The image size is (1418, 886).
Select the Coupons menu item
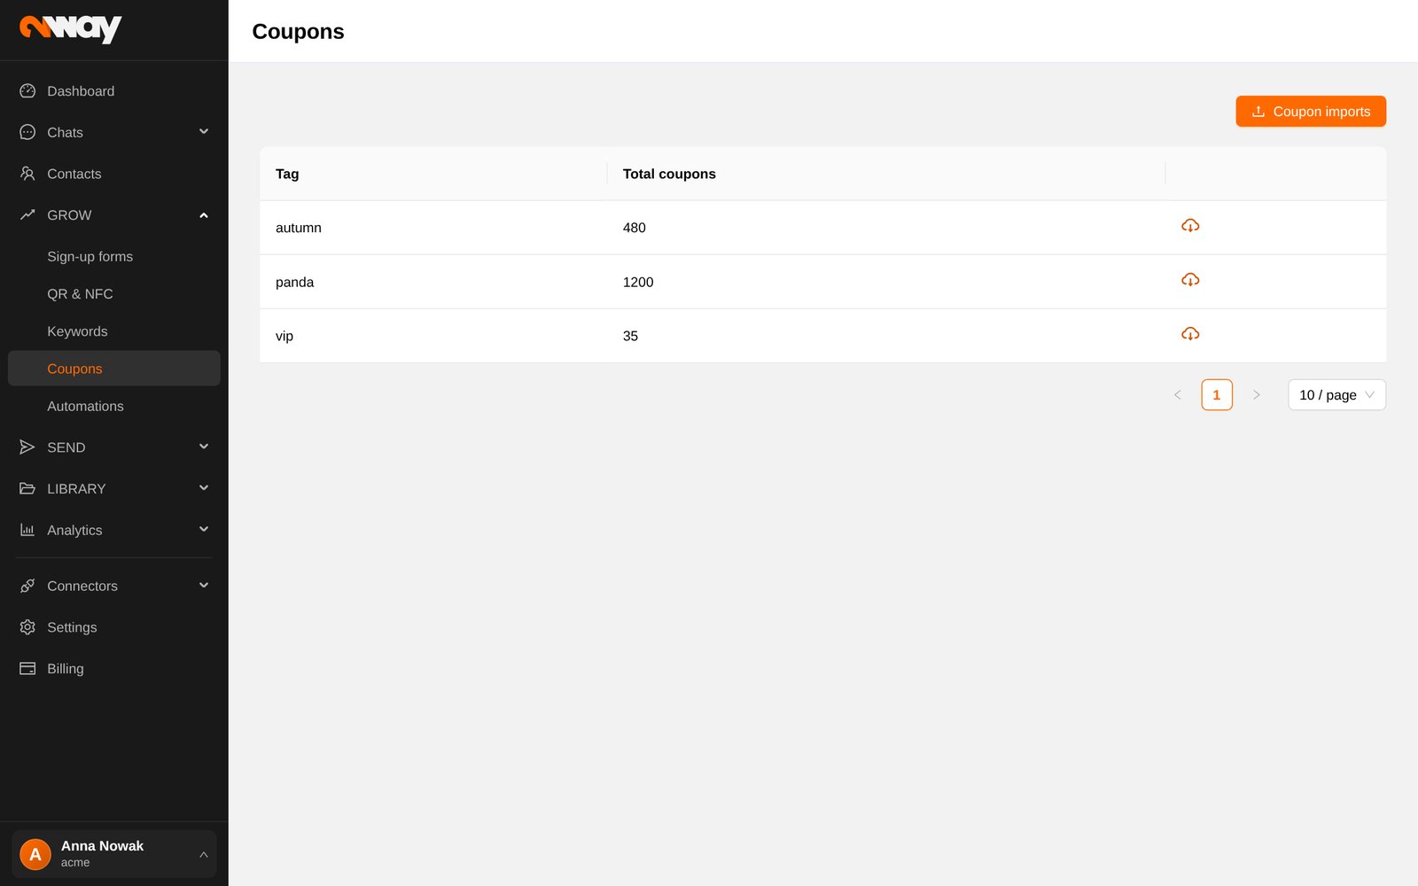click(114, 369)
